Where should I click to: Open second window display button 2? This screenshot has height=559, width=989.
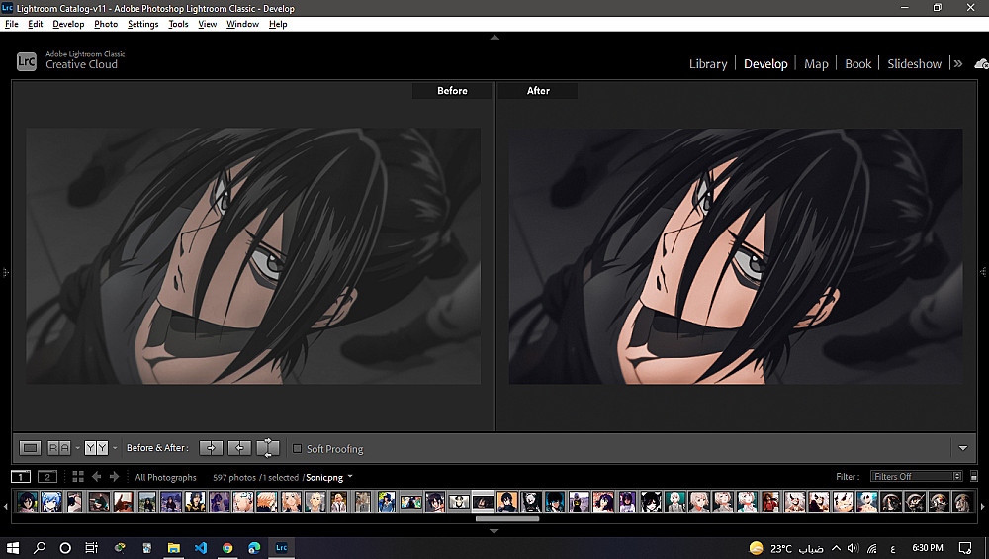click(x=47, y=477)
